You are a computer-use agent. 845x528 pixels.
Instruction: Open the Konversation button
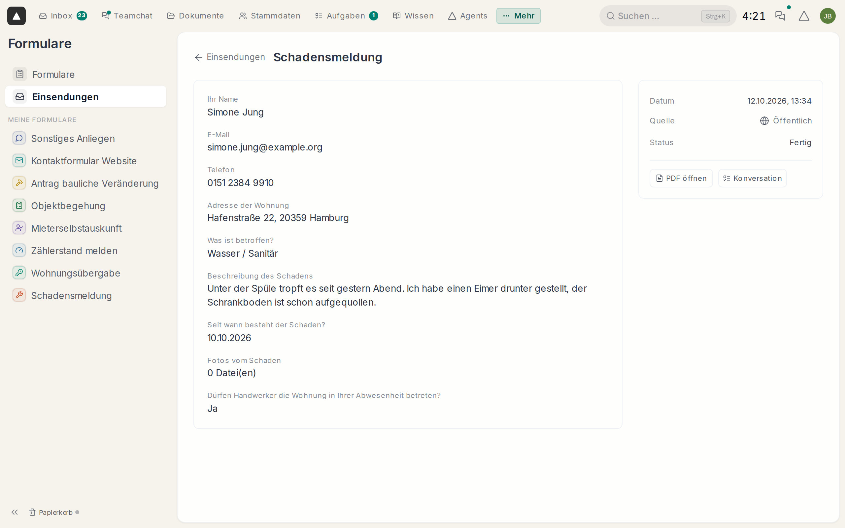(x=752, y=179)
